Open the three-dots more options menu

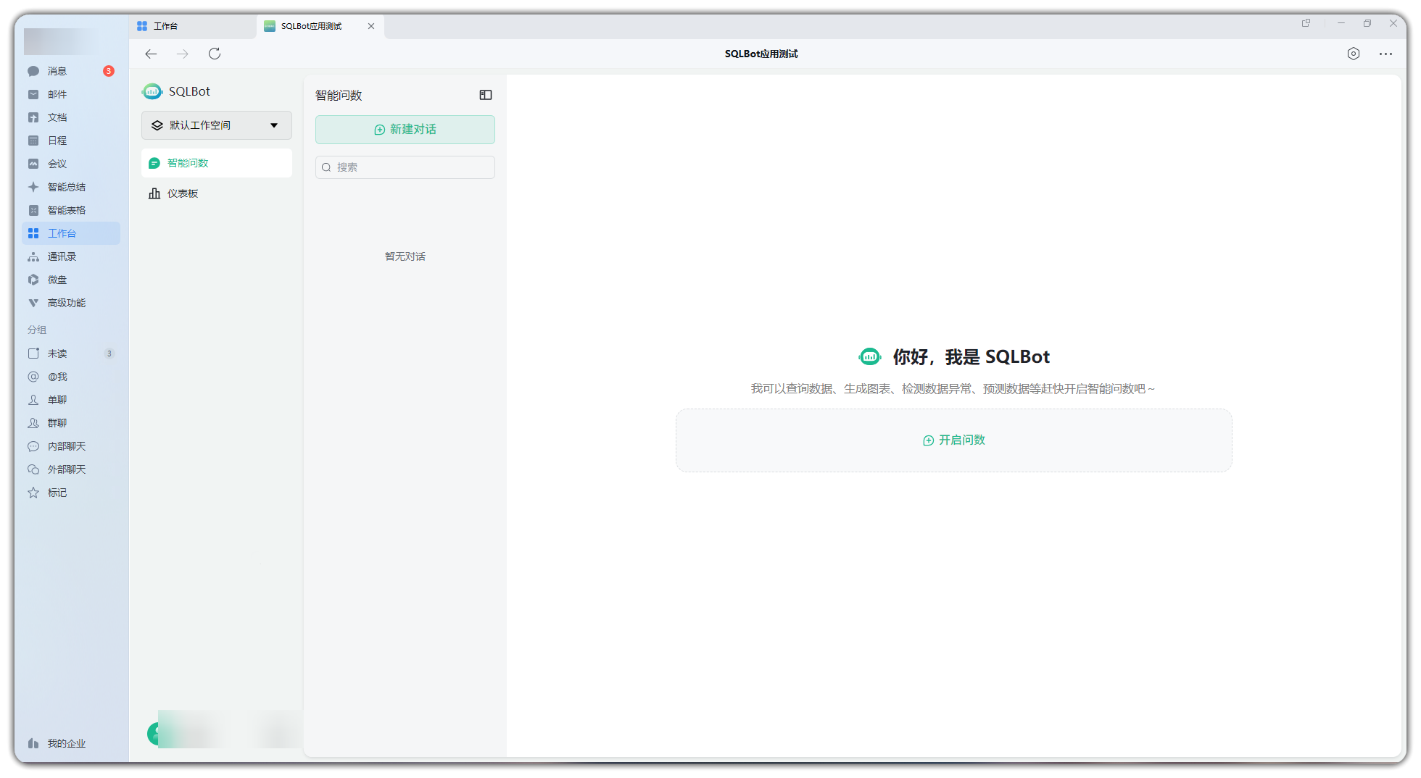[x=1385, y=54]
